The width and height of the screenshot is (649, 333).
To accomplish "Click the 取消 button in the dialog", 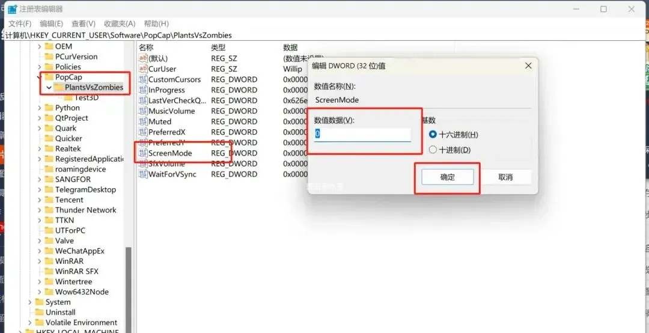I will point(505,177).
